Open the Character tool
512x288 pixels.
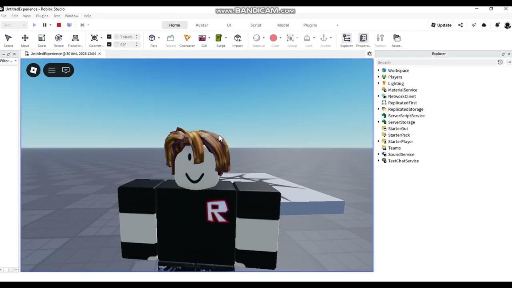coord(187,40)
